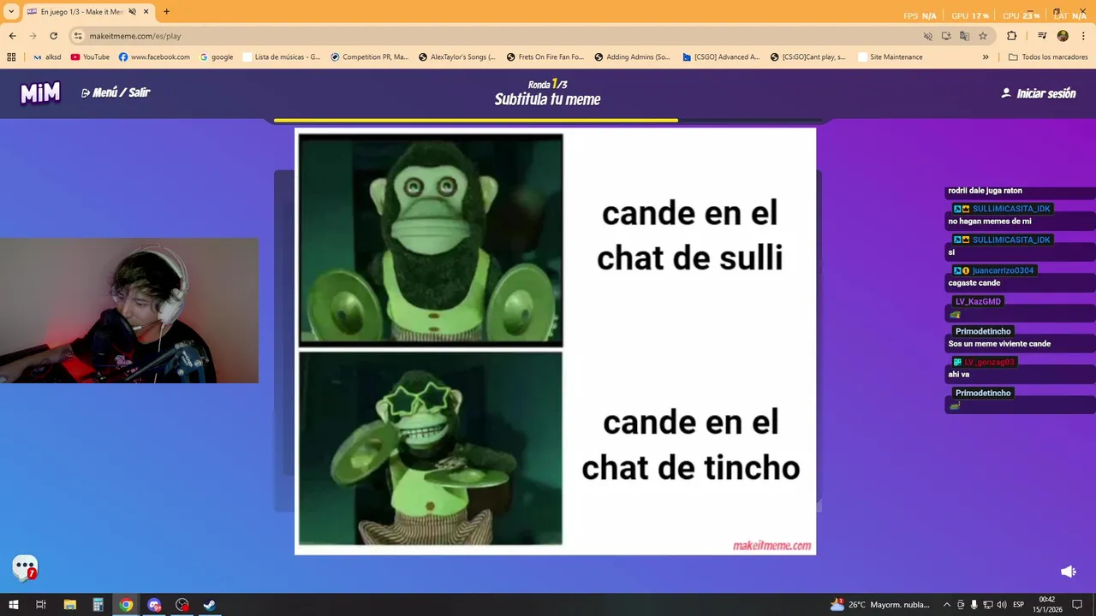
Task: Click the MiM logo
Action: (x=40, y=93)
